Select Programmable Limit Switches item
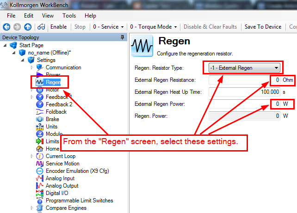This screenshot has width=297, height=213. [x=80, y=201]
